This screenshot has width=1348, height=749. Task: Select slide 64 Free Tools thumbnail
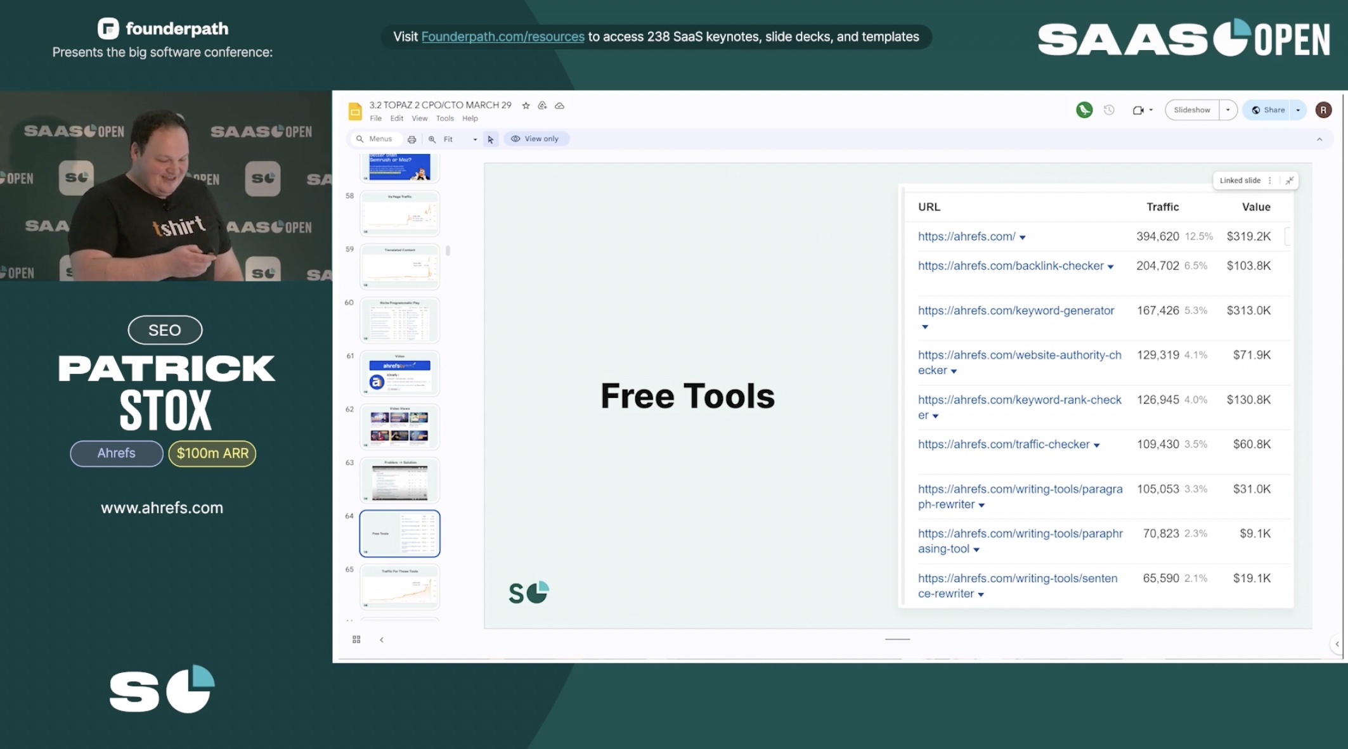(x=399, y=534)
